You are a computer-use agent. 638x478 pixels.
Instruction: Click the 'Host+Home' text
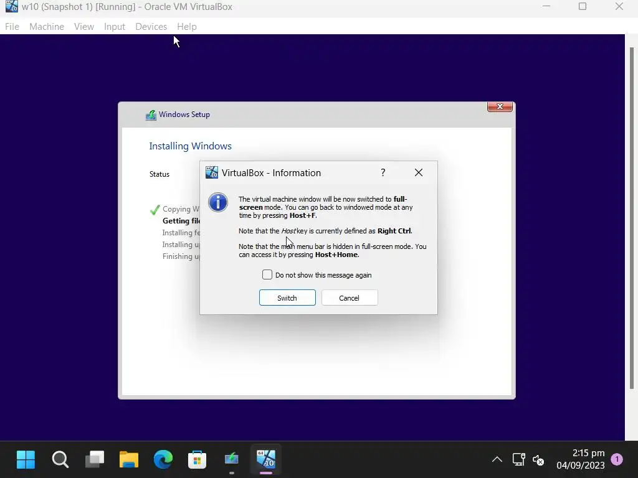point(336,255)
